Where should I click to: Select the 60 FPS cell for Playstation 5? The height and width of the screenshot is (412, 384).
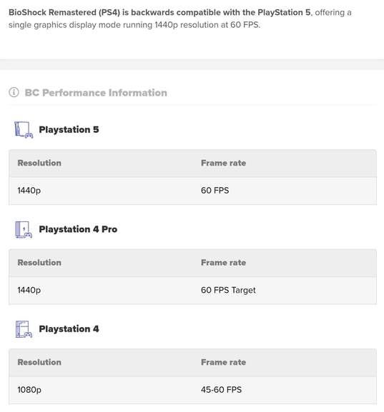215,190
